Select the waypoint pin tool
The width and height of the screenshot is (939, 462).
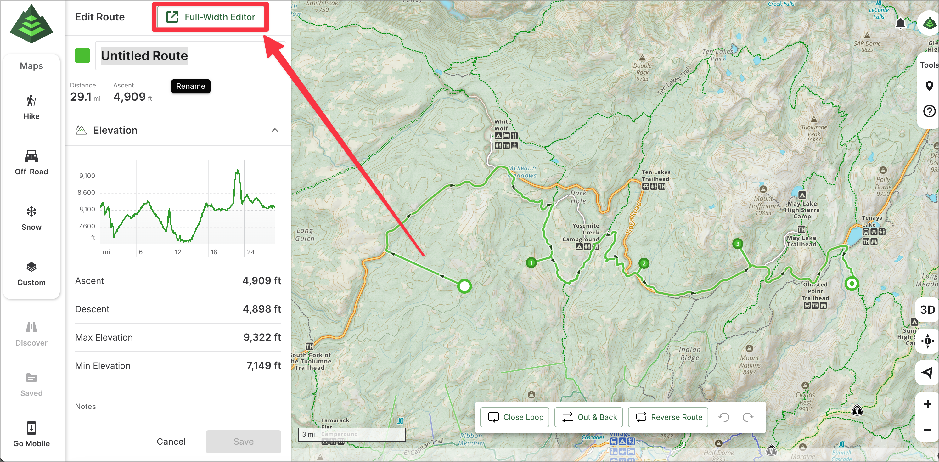pos(929,86)
